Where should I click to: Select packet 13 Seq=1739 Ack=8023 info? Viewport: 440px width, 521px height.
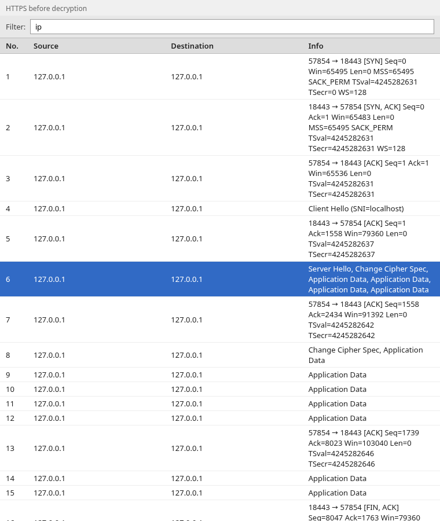click(x=364, y=448)
